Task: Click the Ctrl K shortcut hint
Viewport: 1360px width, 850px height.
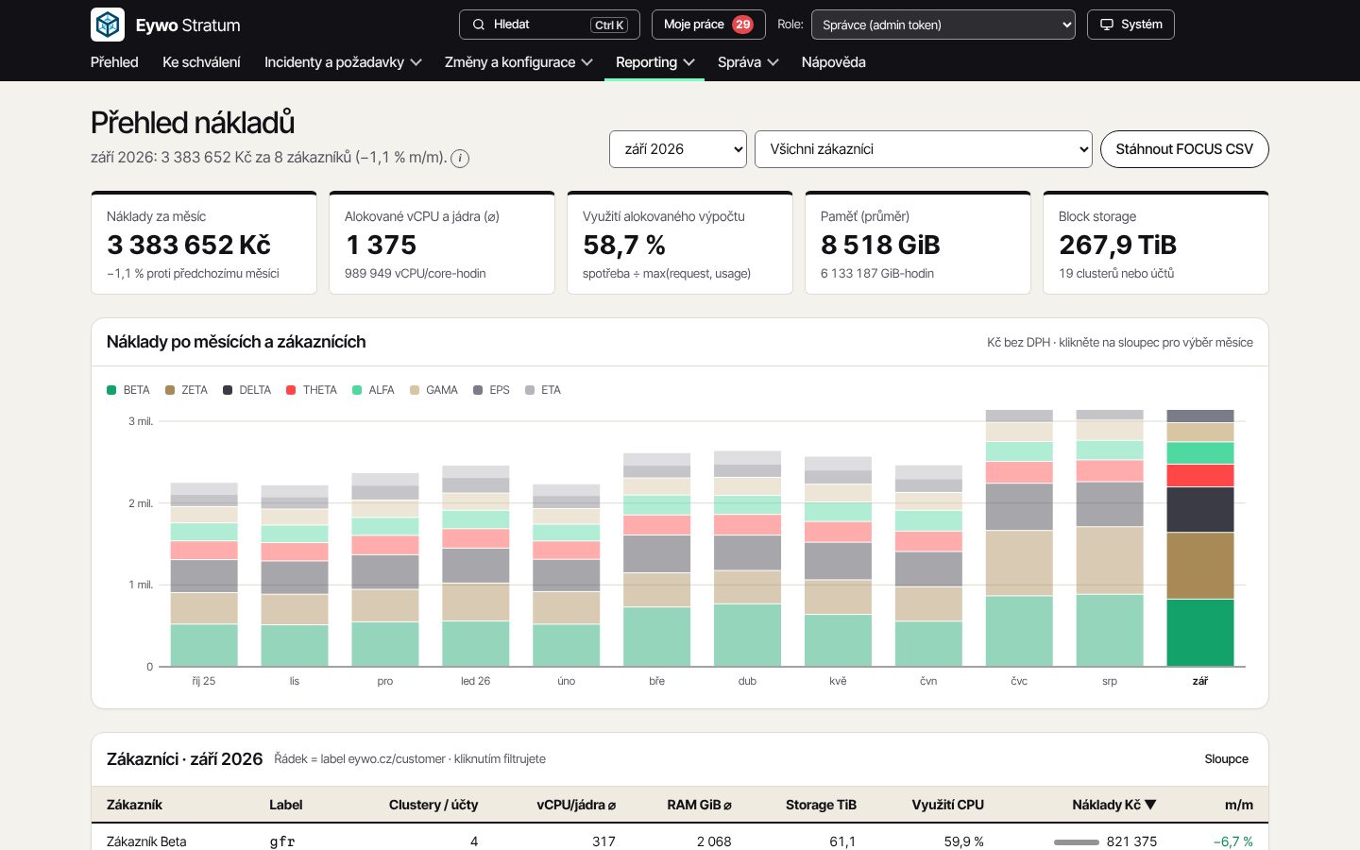Action: [609, 25]
